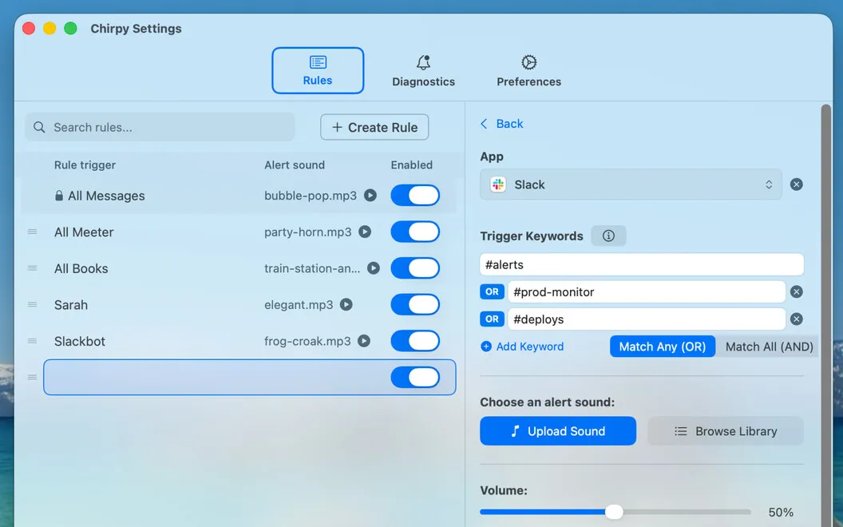Remove the #deploys keyword

796,319
